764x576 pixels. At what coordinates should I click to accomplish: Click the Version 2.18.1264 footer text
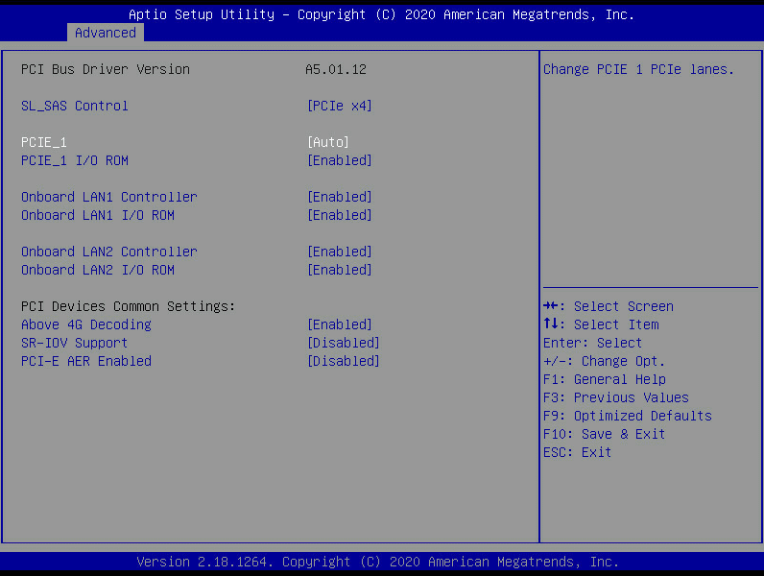click(x=377, y=562)
